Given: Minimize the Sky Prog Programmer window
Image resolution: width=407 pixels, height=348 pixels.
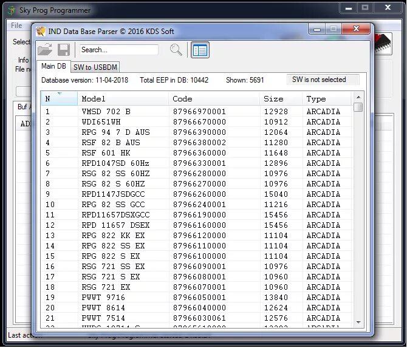Looking at the screenshot, I should pyautogui.click(x=349, y=8).
